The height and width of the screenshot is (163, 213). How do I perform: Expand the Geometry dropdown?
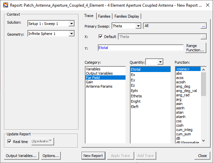coord(71,34)
